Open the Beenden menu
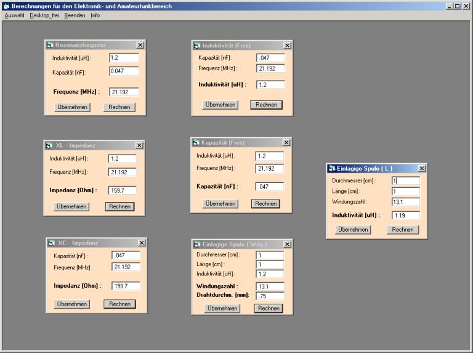The height and width of the screenshot is (353, 473). [75, 15]
